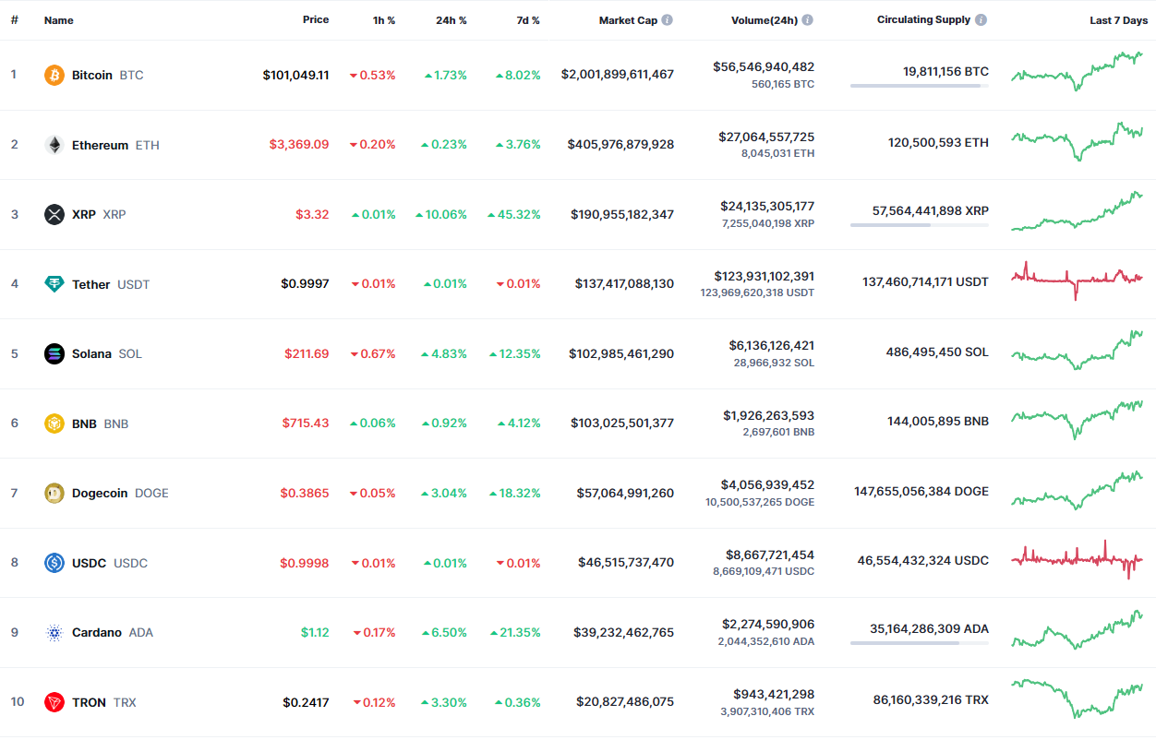Image resolution: width=1156 pixels, height=740 pixels.
Task: Open XRP's 7-day sparkline chart
Action: [x=1077, y=211]
